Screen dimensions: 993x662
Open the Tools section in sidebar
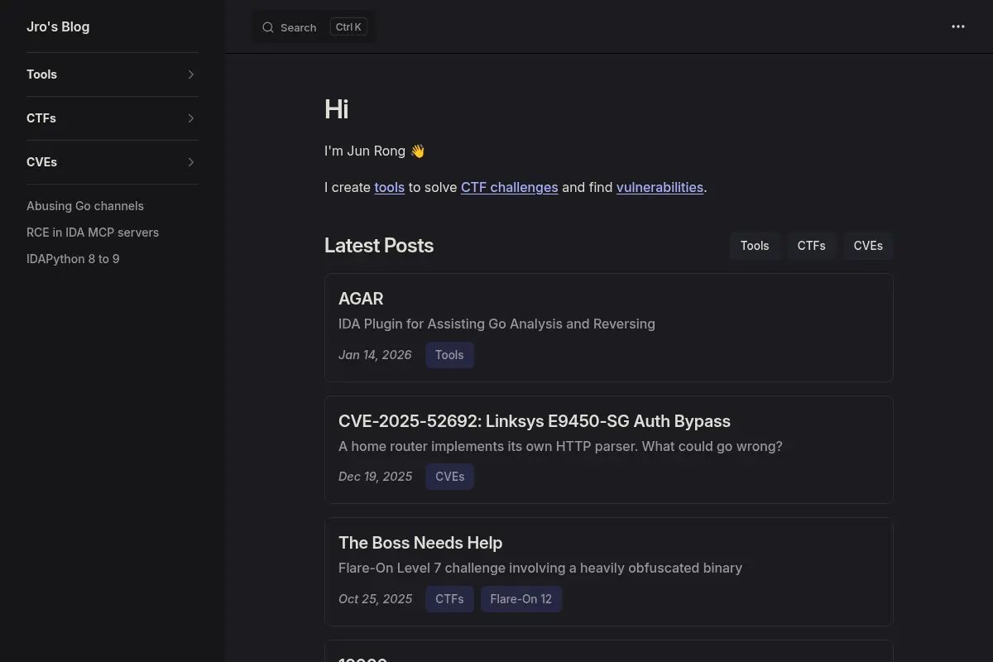[x=41, y=74]
